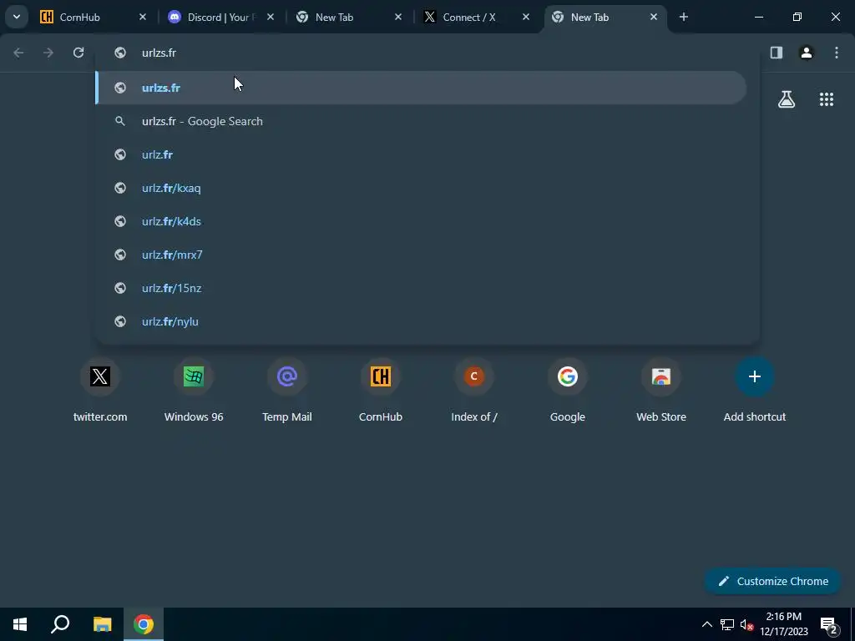Reload the current page
The height and width of the screenshot is (641, 855).
[78, 53]
